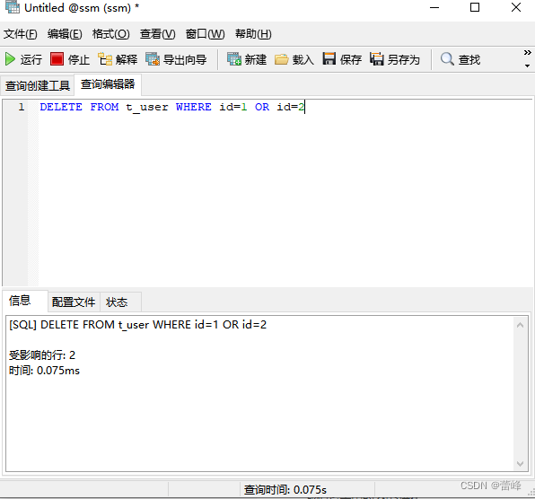The height and width of the screenshot is (499, 535).
Task: Click the DELETE keyword in the editor
Action: point(61,107)
